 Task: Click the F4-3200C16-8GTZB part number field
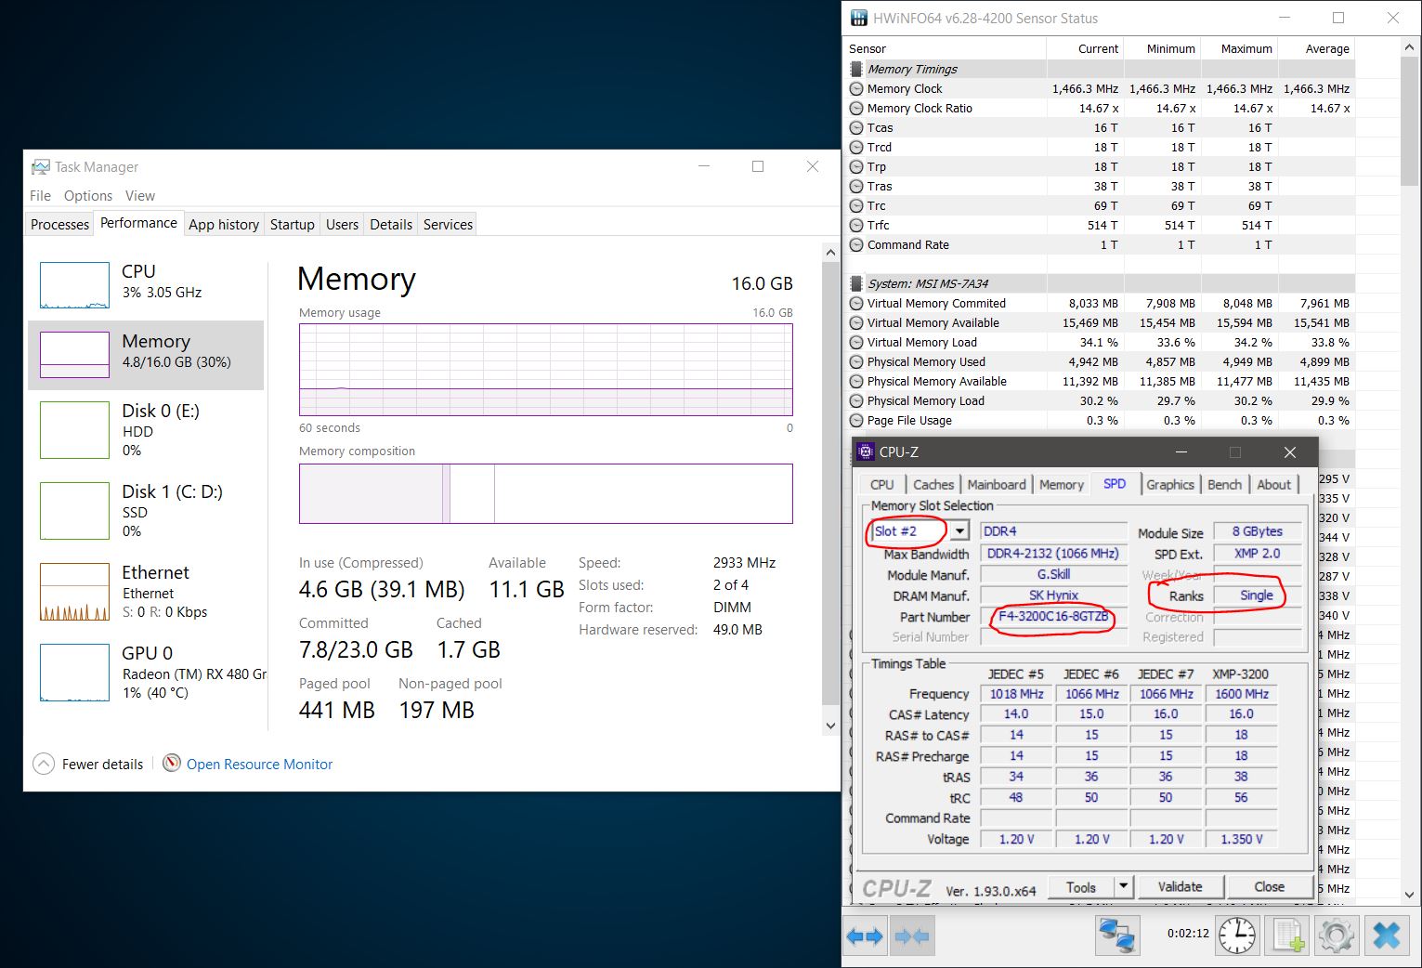1053,617
